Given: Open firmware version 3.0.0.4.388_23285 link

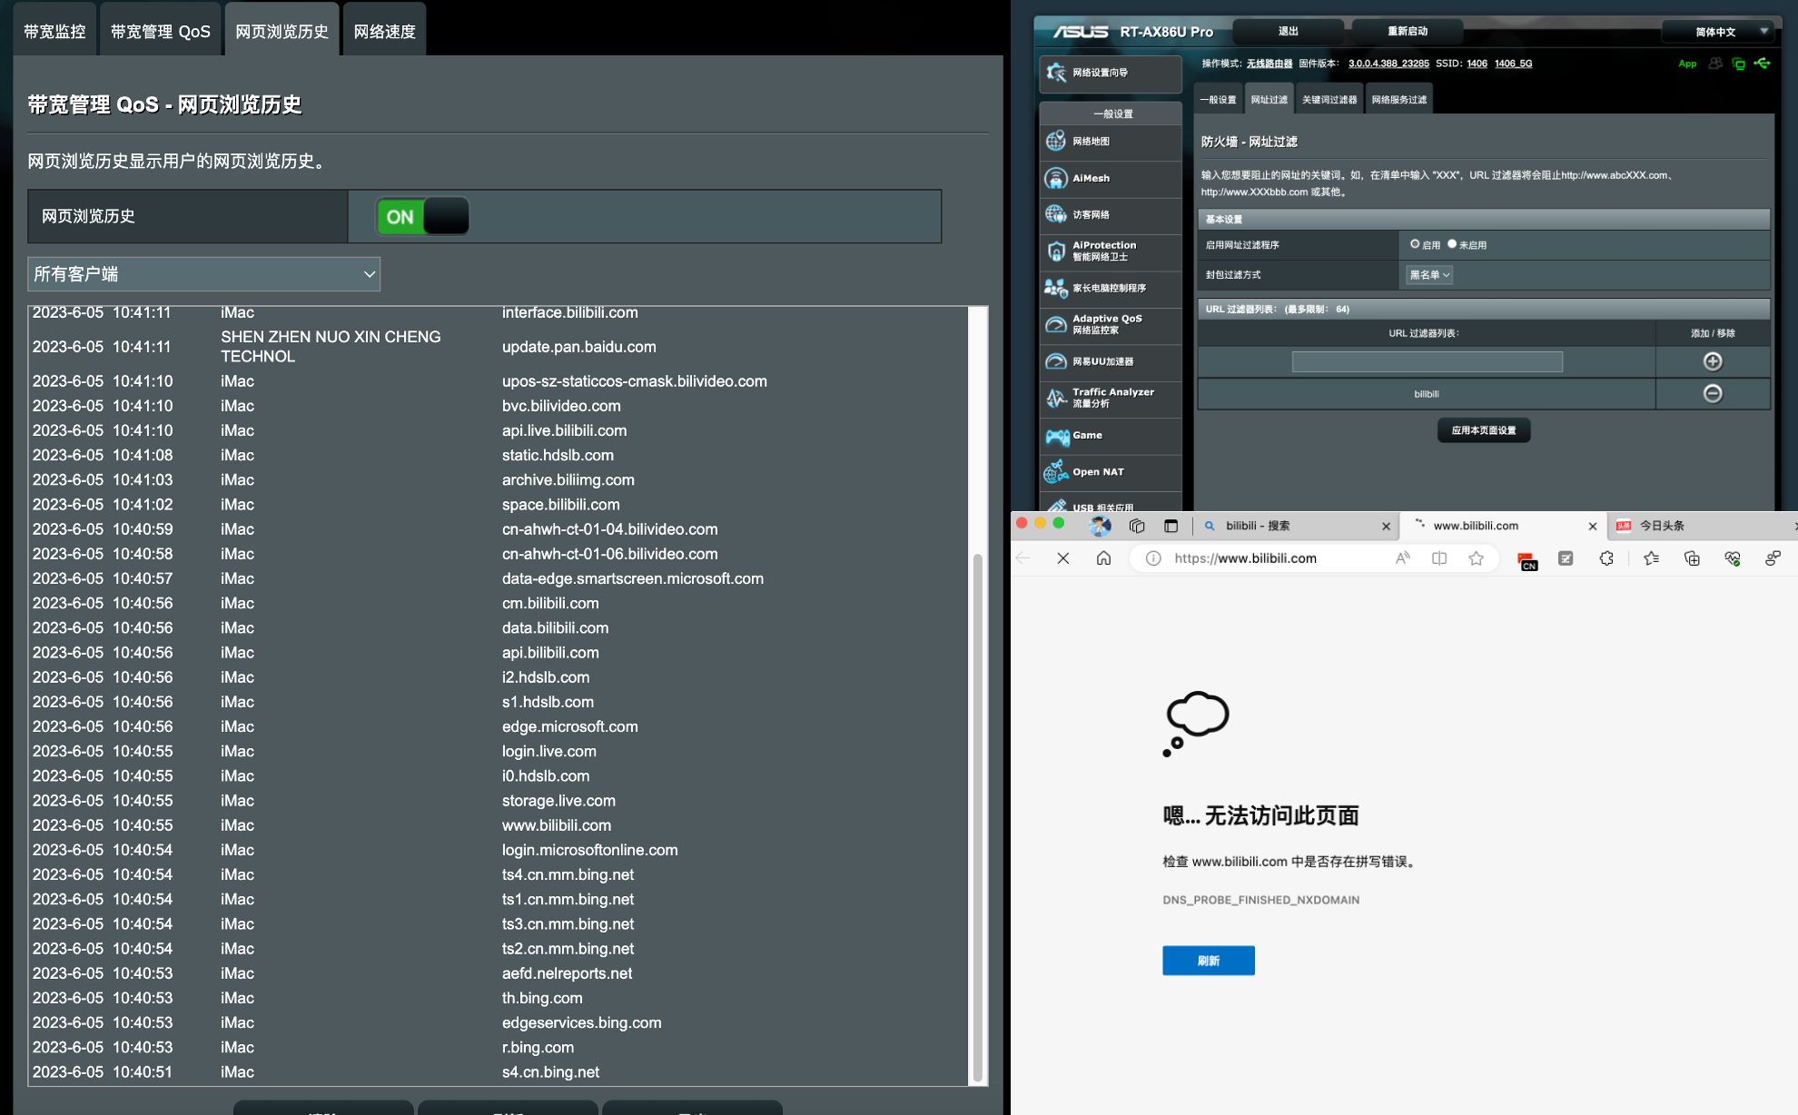Looking at the screenshot, I should coord(1388,64).
